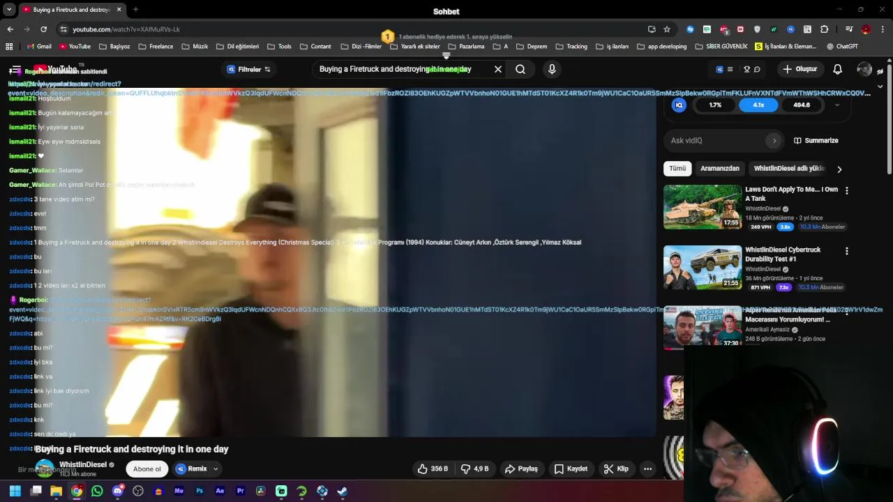Go back with the browser back arrow
Screen dimensions: 893x502
click(x=10, y=29)
